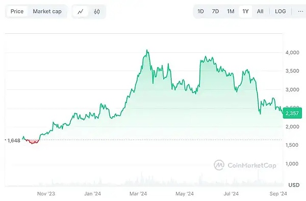Viewport: 306px width, 201px height.
Task: Click the 1,648 starting price label
Action: click(x=14, y=141)
